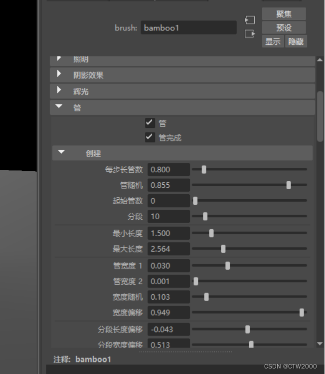Click the 管随机 slider handle
Screen dimensions: 325x374
click(x=289, y=185)
